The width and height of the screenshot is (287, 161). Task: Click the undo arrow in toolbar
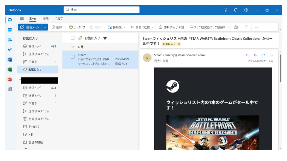(246, 27)
